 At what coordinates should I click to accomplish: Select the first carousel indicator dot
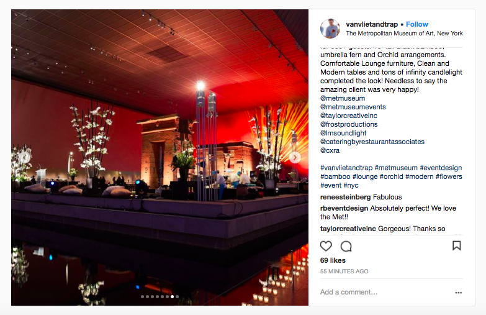pos(142,297)
